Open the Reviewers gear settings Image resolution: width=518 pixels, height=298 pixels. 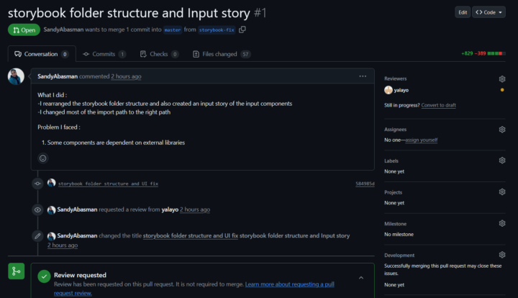502,78
